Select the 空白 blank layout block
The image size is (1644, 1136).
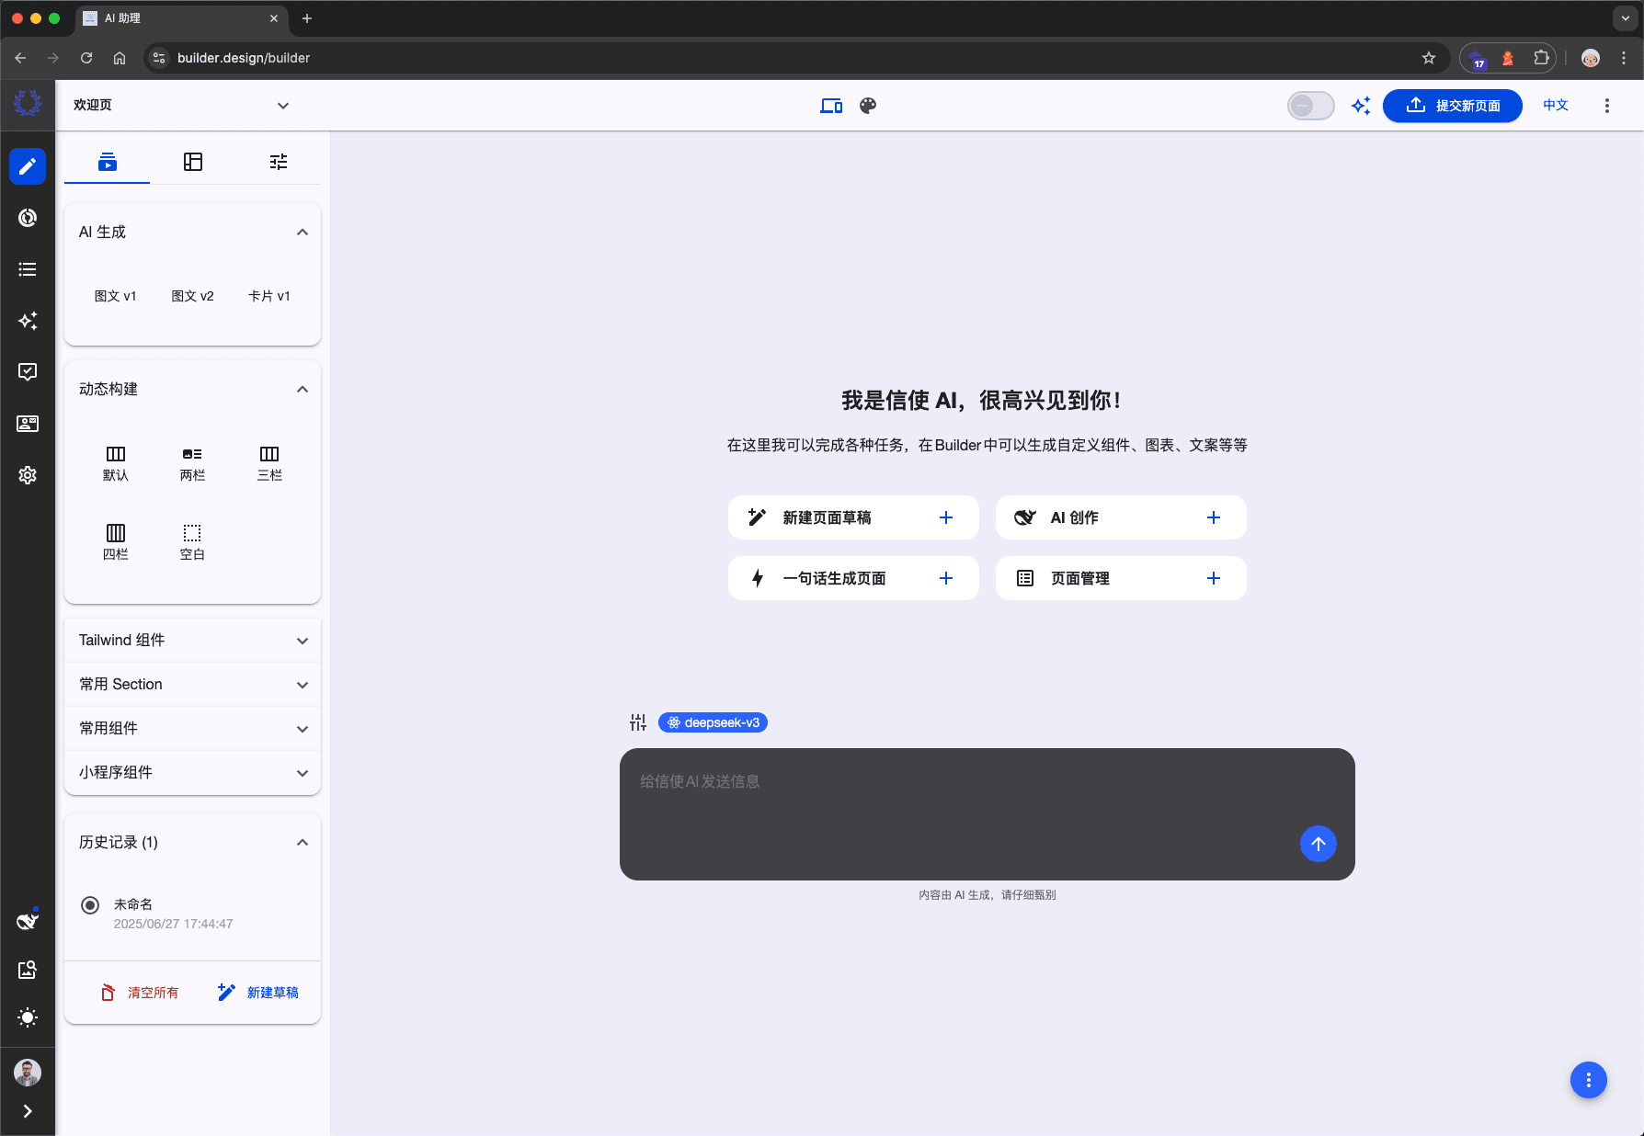(192, 542)
